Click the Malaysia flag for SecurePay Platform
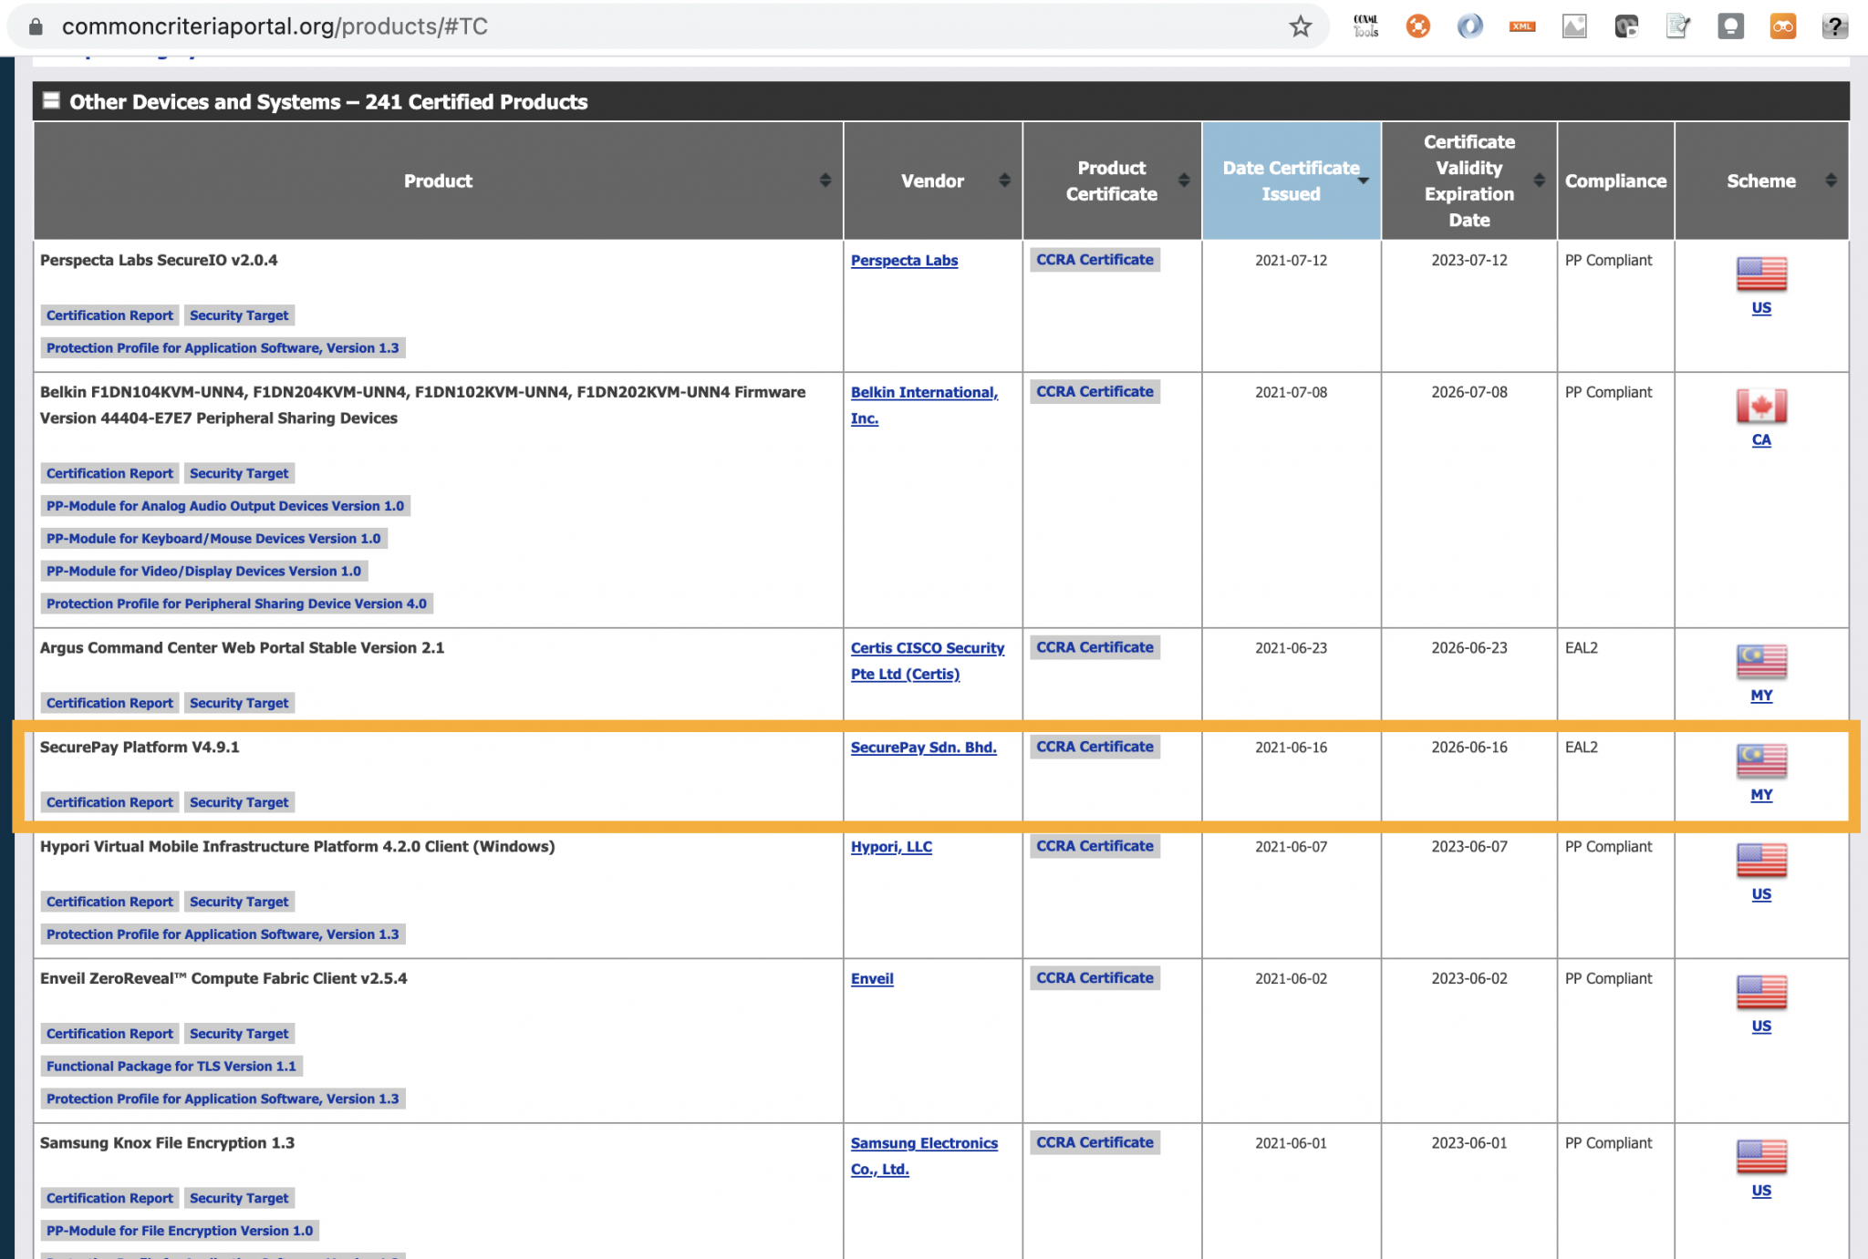Screen dimensions: 1868x1259 click(x=1760, y=762)
